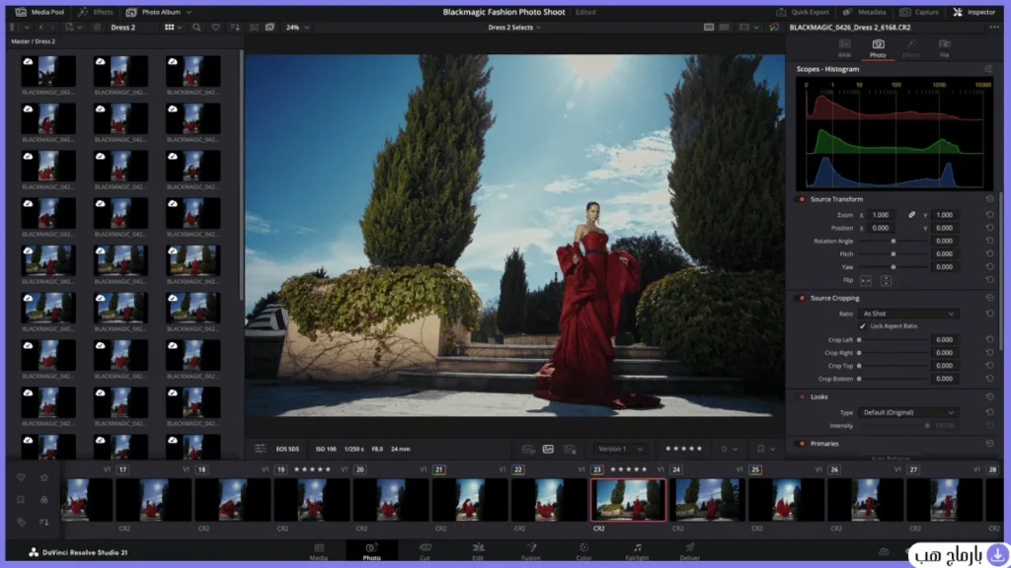Switch to the Color page
The height and width of the screenshot is (568, 1011).
[583, 551]
